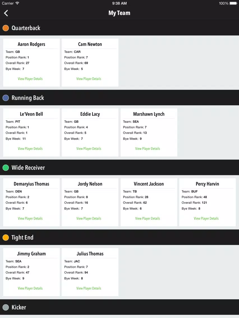Open Eddie Lacy player details link
The height and width of the screenshot is (318, 239).
(x=89, y=148)
